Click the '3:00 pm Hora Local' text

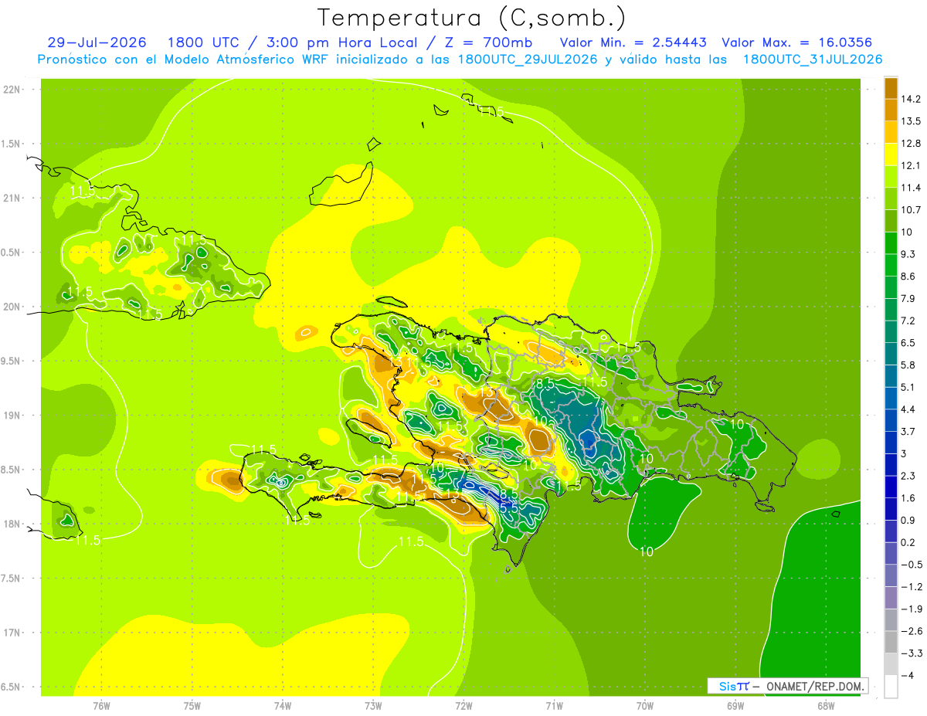(342, 42)
